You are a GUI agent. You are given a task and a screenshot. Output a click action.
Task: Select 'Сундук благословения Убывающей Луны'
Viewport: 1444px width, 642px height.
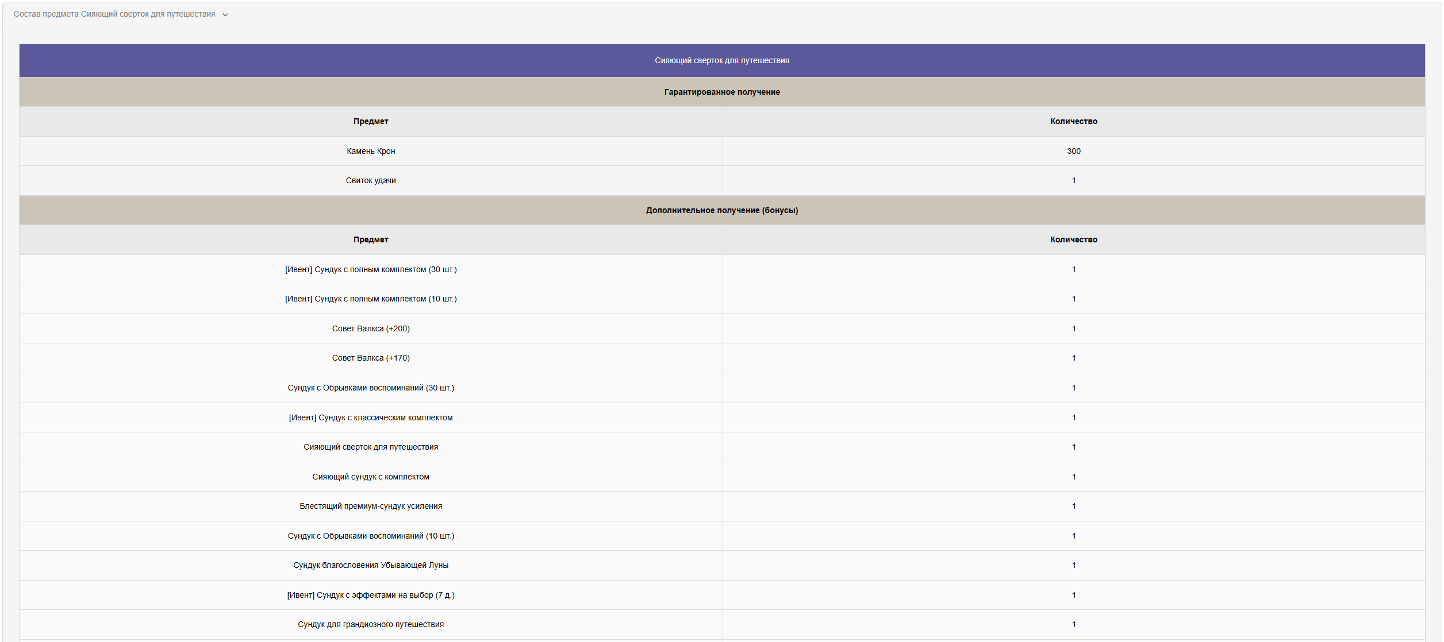click(371, 565)
